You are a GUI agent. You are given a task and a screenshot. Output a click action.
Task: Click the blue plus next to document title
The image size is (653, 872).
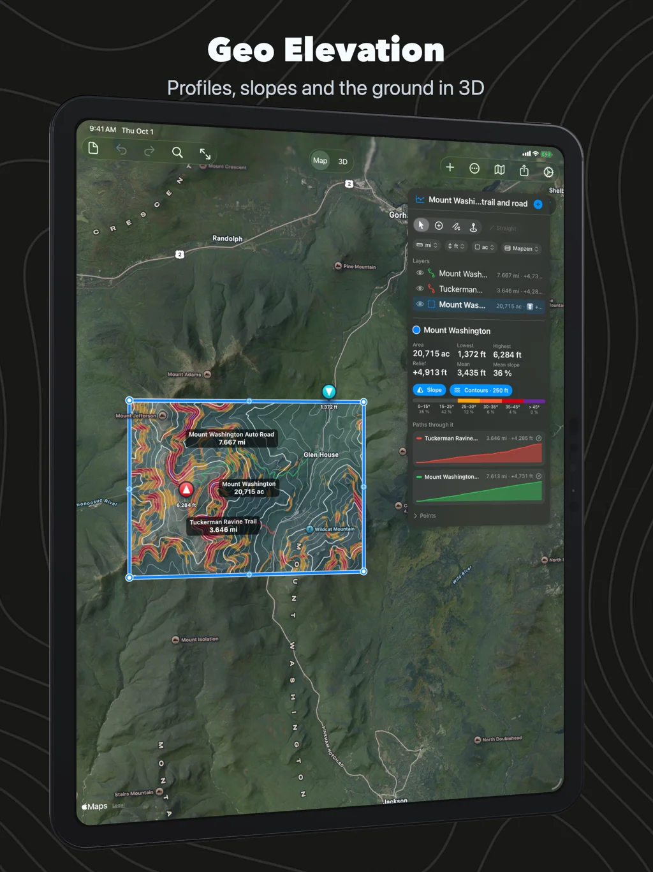538,204
